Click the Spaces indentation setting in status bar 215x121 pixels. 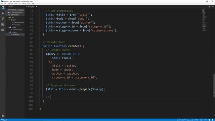[190, 120]
